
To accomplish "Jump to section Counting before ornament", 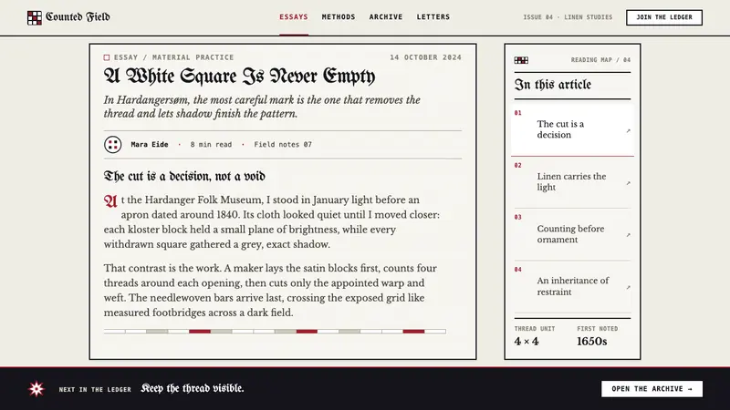I will pyautogui.click(x=572, y=234).
